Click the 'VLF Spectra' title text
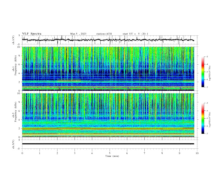This screenshot has width=222, height=172. [32, 34]
